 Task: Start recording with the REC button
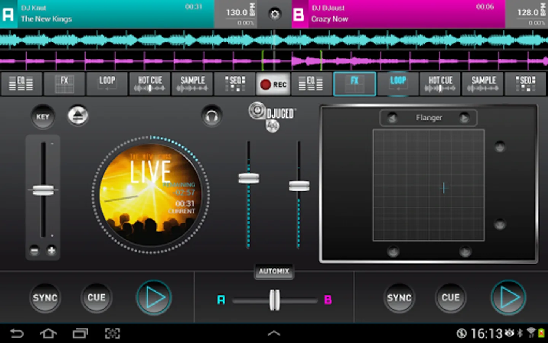[273, 84]
